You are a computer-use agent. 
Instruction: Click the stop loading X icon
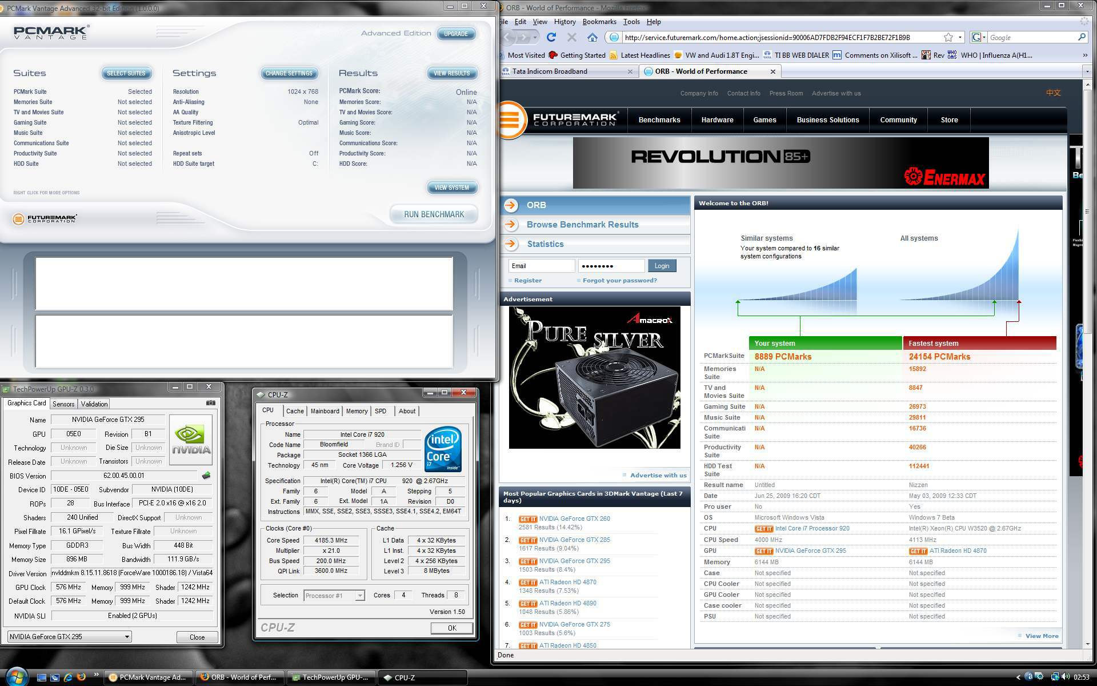click(571, 37)
